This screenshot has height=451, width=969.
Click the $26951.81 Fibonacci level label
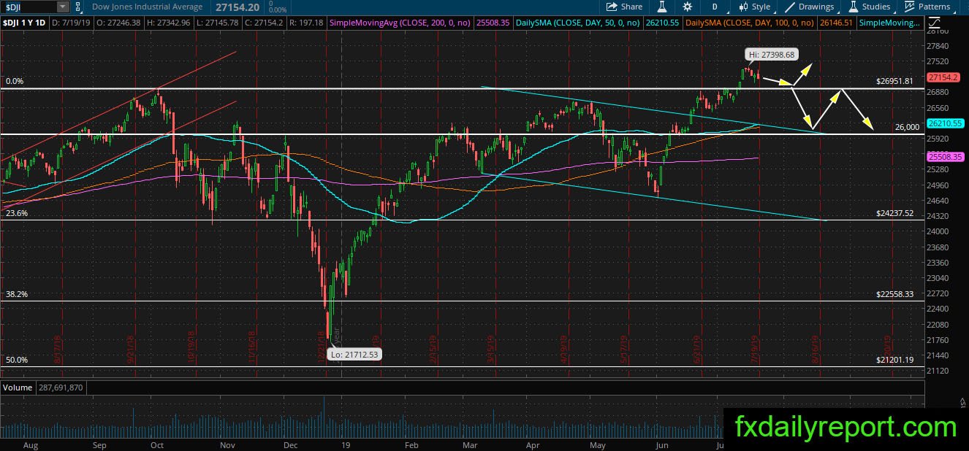point(894,81)
